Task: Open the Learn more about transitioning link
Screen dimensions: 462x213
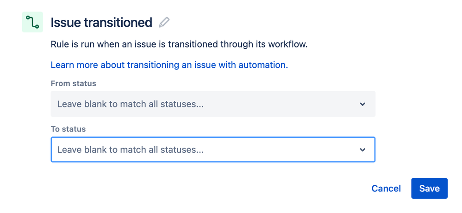Action: 169,65
